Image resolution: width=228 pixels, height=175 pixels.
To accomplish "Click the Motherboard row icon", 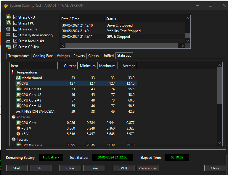I will 18,78.
